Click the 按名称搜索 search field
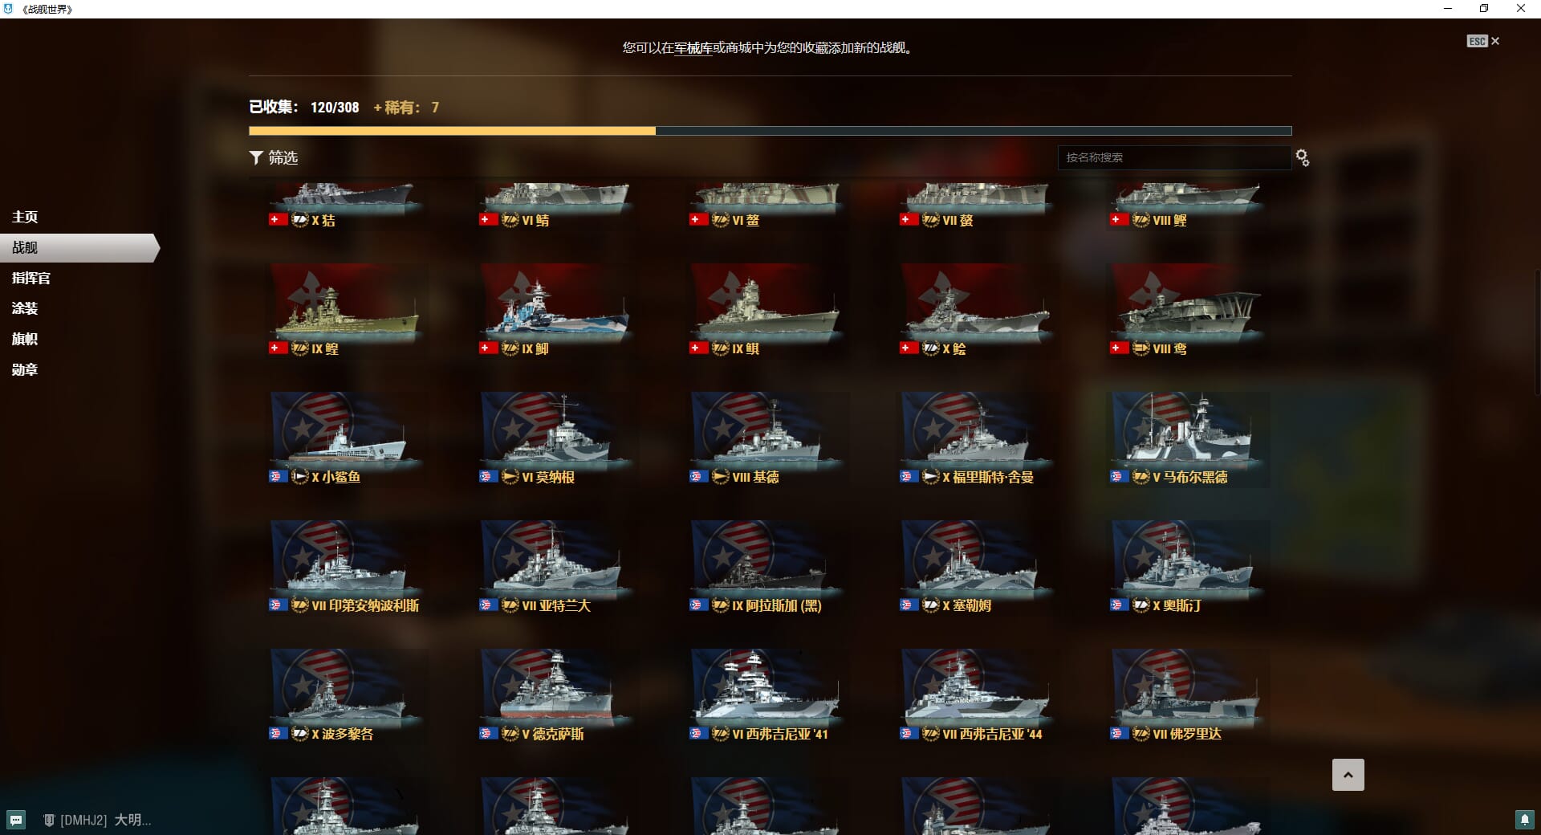1541x835 pixels. [1173, 157]
